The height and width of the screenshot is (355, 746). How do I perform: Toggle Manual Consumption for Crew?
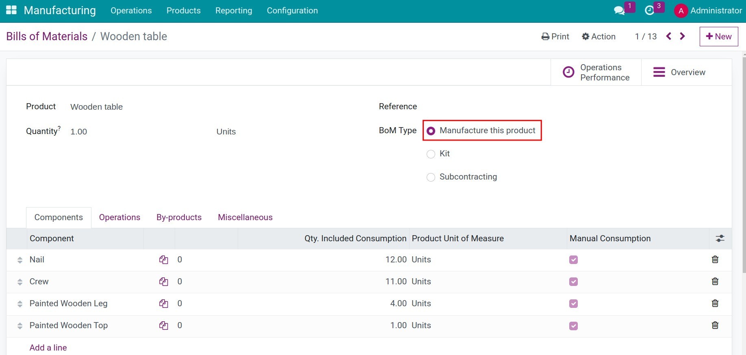coord(573,282)
